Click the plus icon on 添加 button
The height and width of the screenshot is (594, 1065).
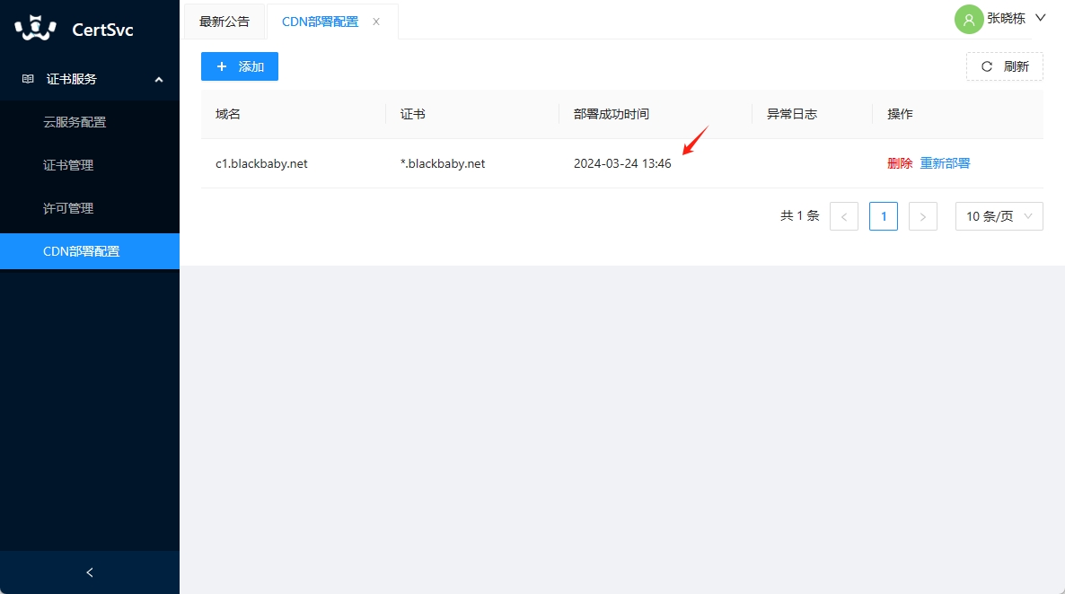(222, 66)
